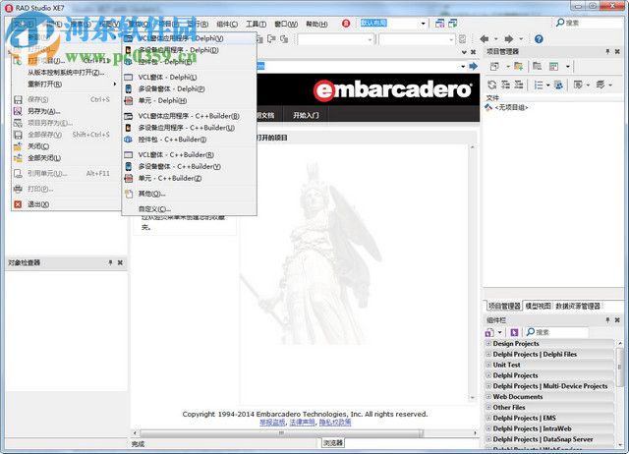Click 另存为(A)... in File menu
The width and height of the screenshot is (629, 454).
click(66, 111)
